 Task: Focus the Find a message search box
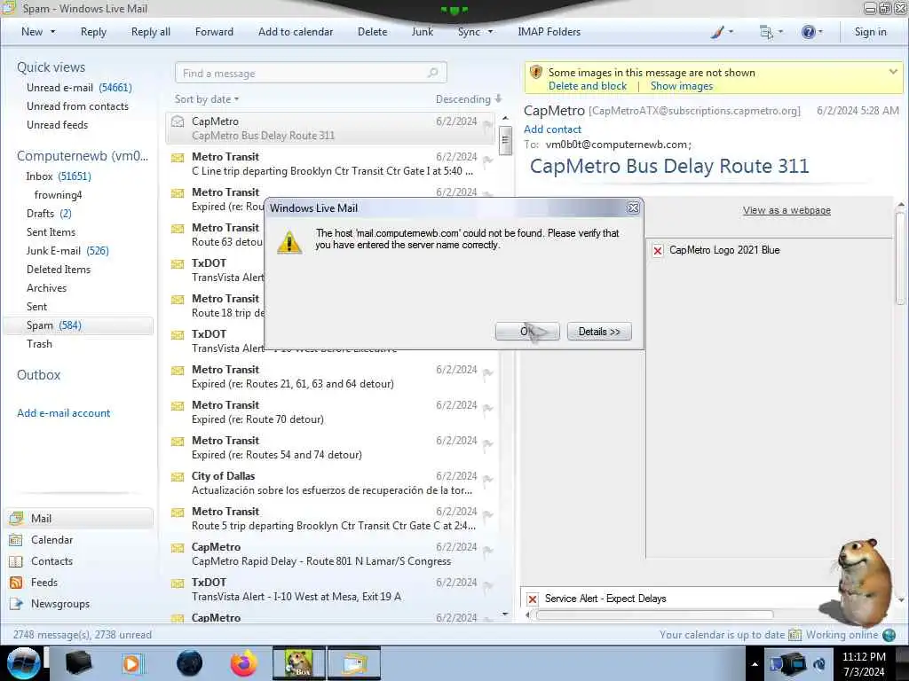click(311, 73)
